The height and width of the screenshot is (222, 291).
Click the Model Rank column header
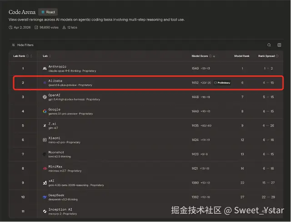(x=241, y=56)
